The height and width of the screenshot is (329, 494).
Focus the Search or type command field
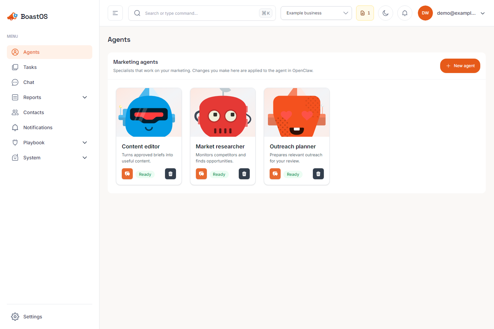tap(202, 13)
